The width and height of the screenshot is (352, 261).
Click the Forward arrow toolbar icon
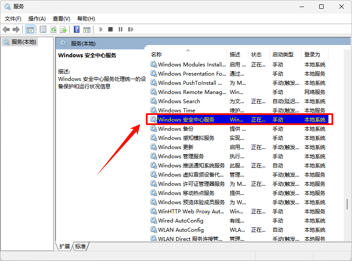[x=16, y=29]
